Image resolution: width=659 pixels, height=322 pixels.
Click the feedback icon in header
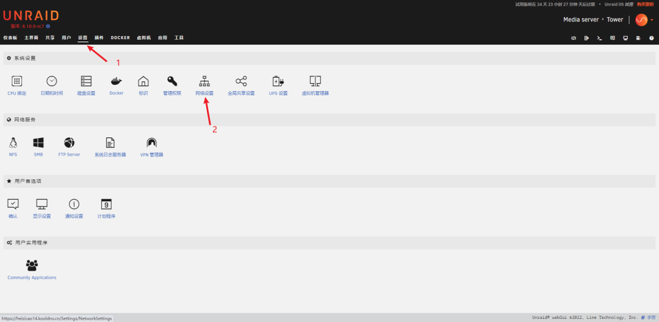pos(613,38)
